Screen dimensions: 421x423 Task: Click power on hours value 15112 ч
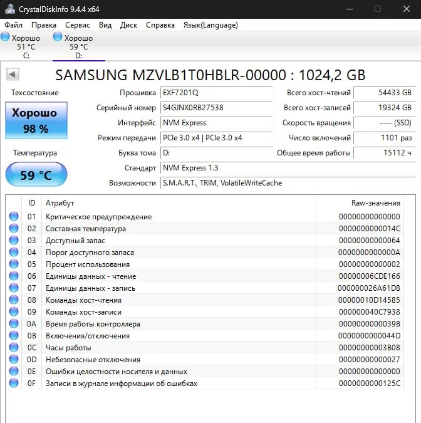[384, 153]
